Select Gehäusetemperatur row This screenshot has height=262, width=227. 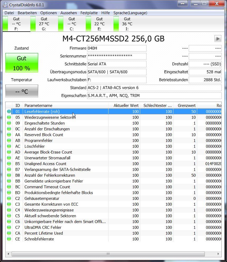point(113,199)
